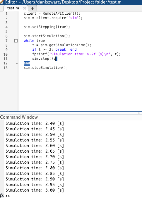Click the fprintf statement on line 10
The height and width of the screenshot is (198, 142).
click(x=76, y=54)
